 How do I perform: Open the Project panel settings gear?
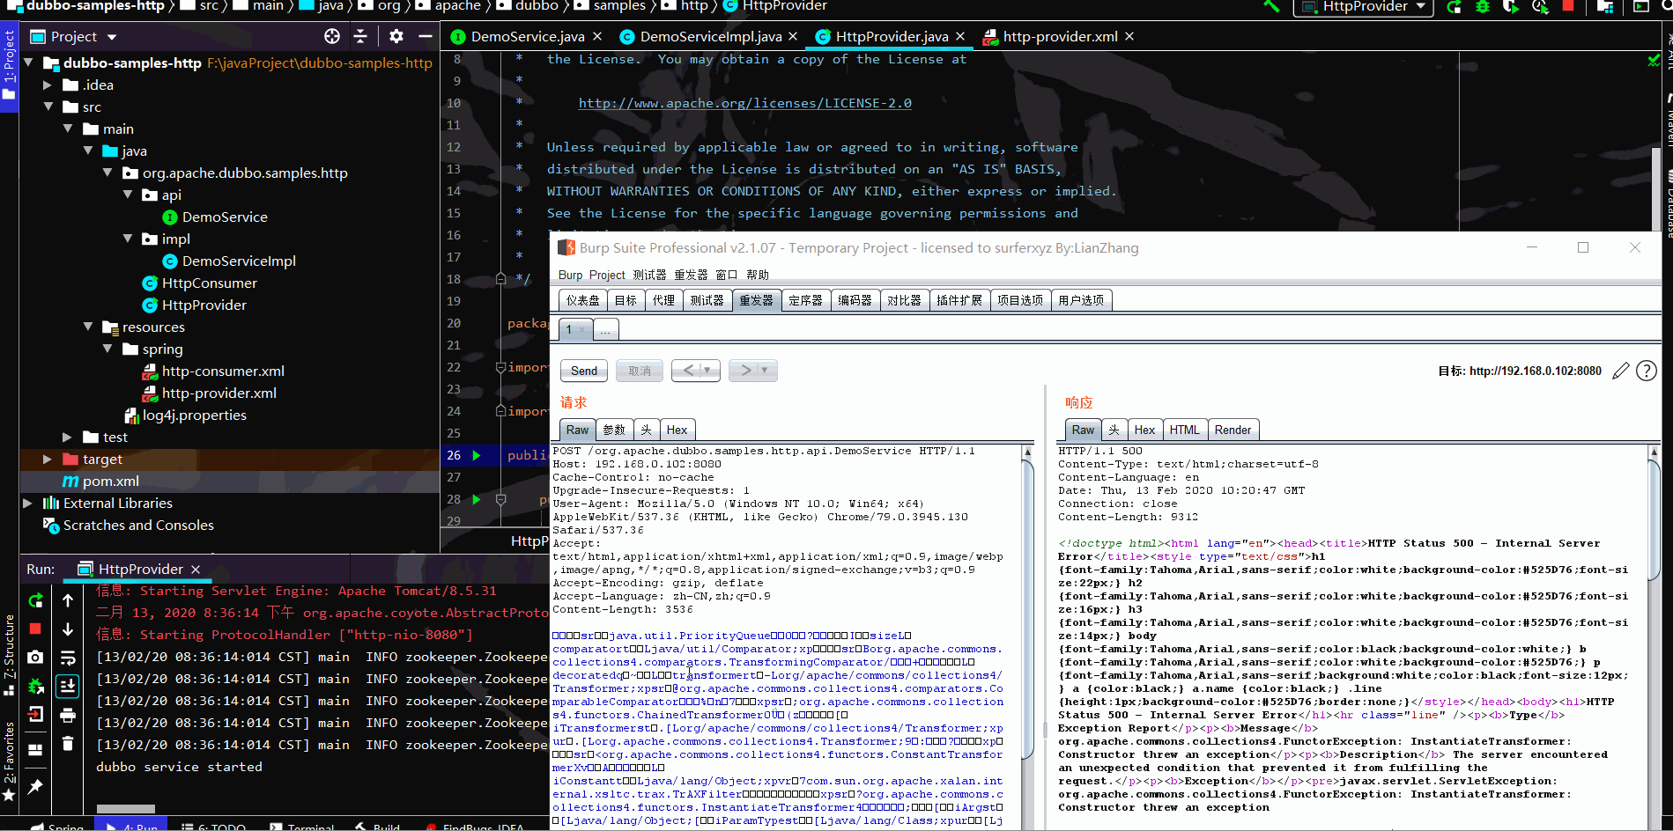click(396, 36)
